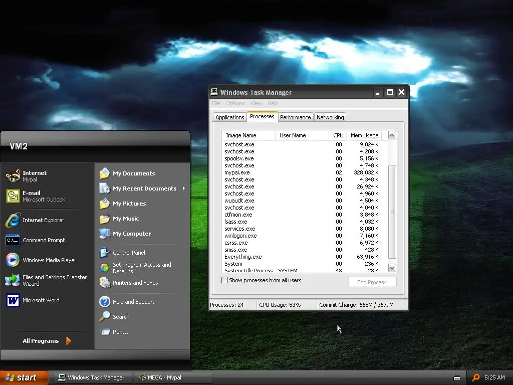Select lsass.exe process row
The width and height of the screenshot is (513, 385).
point(301,222)
